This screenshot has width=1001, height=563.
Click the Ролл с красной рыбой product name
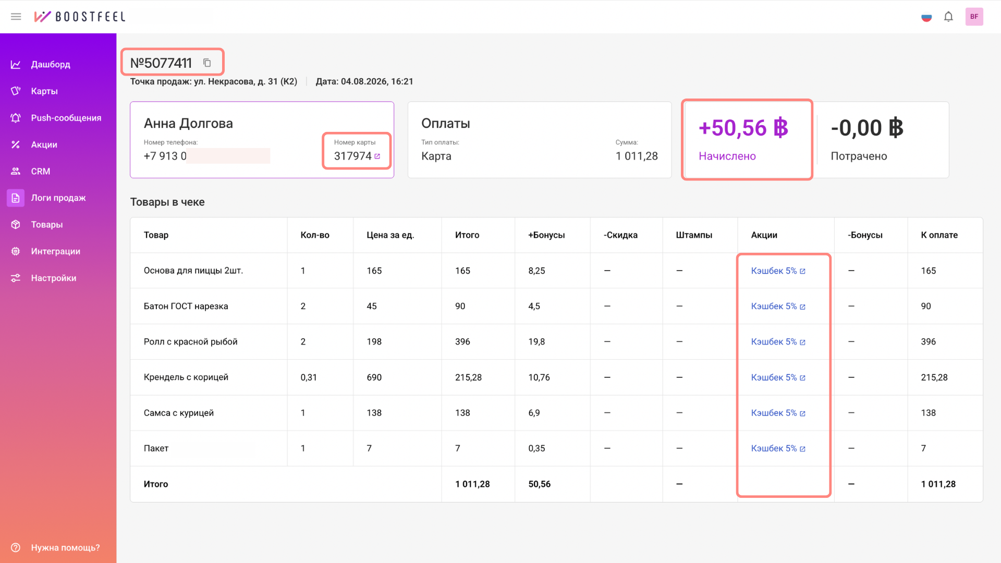pos(190,341)
